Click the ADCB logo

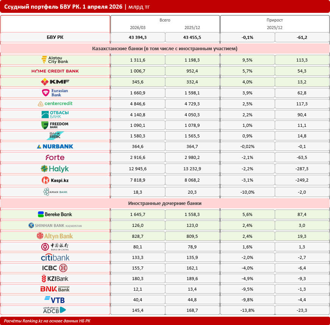pos(55,310)
